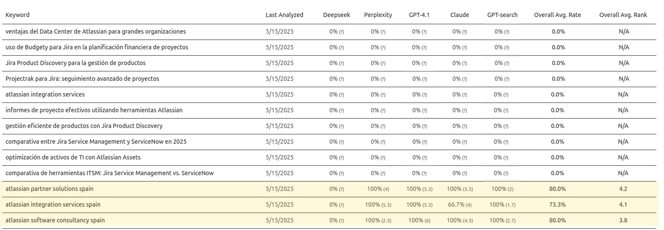Click Perplexity (?) icon in 'uso de Budgety' row

pyautogui.click(x=383, y=48)
